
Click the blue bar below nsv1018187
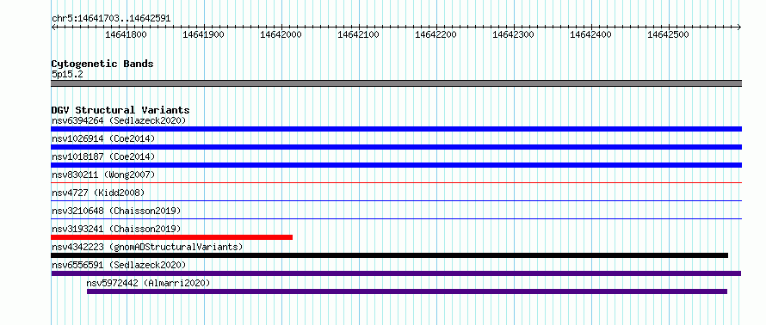(396, 165)
